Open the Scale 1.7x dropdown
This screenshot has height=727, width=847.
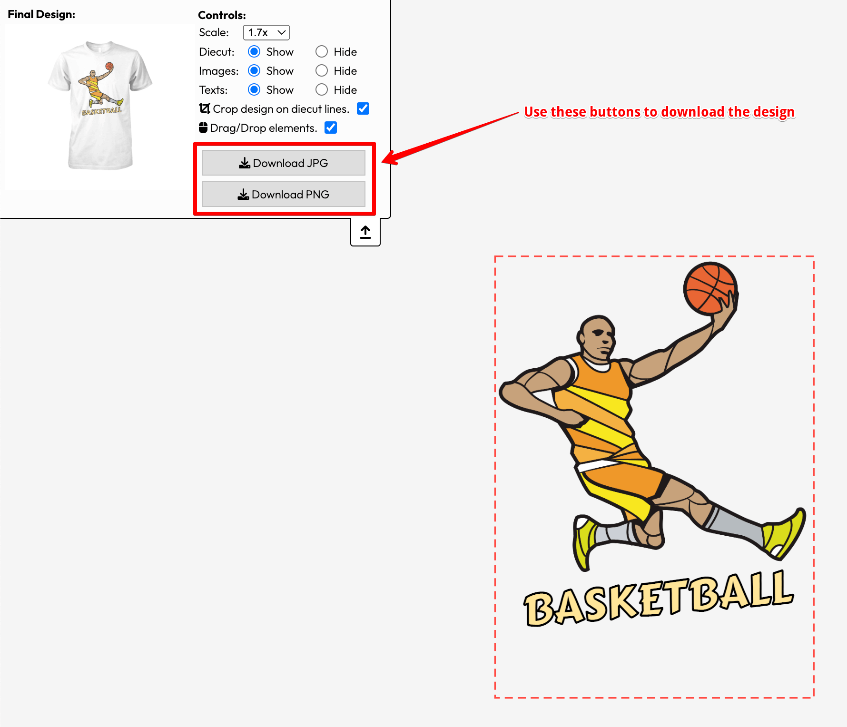[266, 32]
